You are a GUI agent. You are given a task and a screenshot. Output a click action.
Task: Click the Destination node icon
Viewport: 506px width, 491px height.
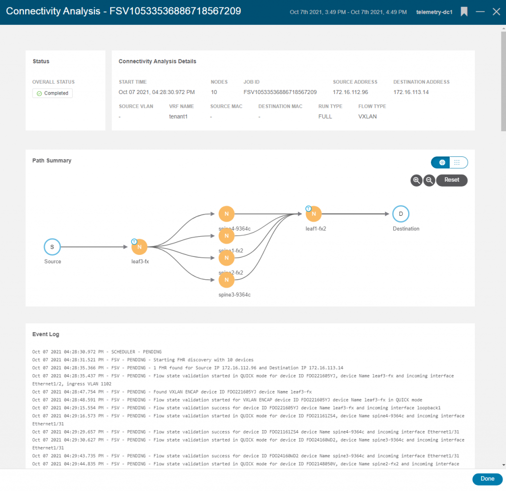pos(401,213)
